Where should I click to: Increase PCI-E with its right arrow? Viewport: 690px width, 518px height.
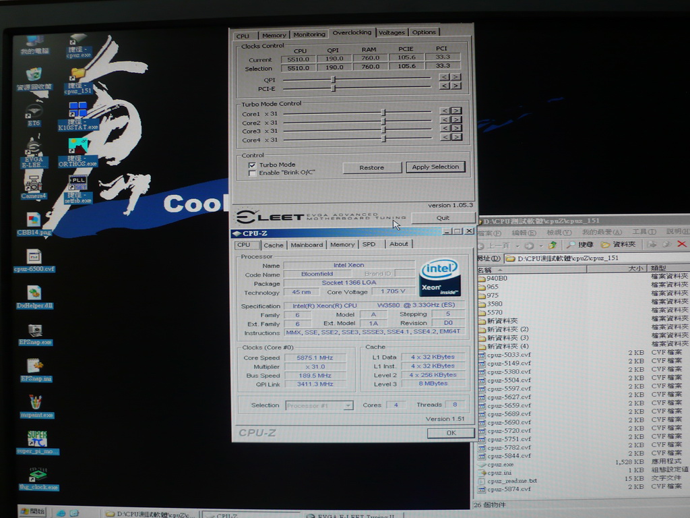pos(456,86)
